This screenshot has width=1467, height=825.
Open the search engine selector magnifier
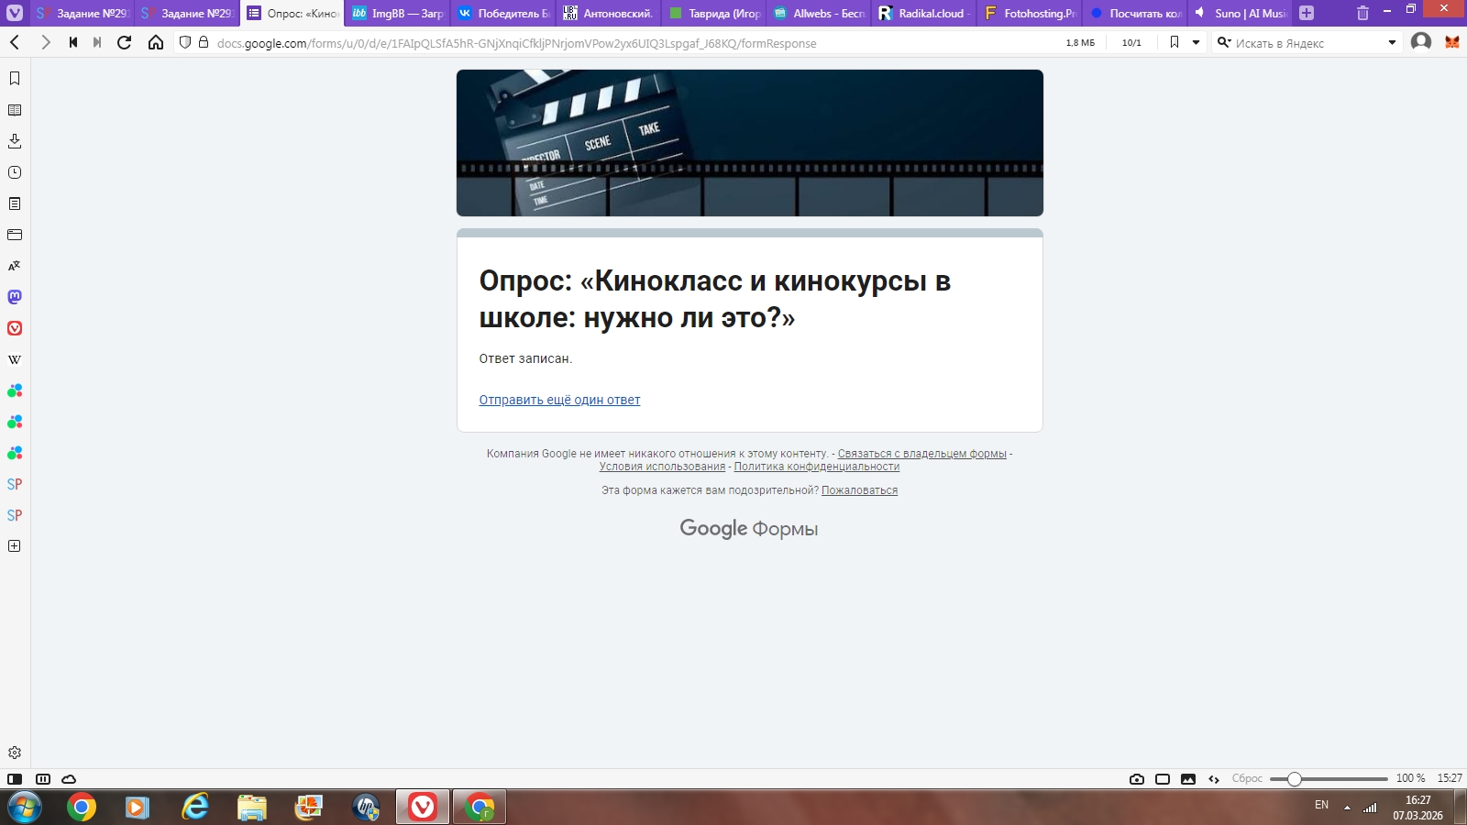point(1223,42)
